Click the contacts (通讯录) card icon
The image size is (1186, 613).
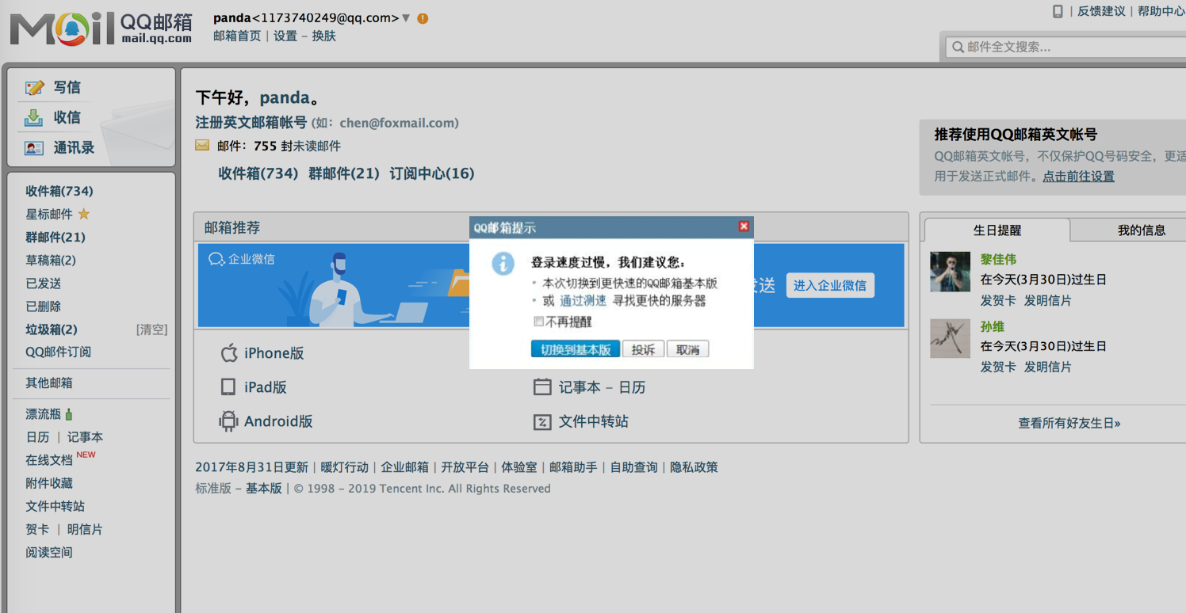(x=34, y=148)
